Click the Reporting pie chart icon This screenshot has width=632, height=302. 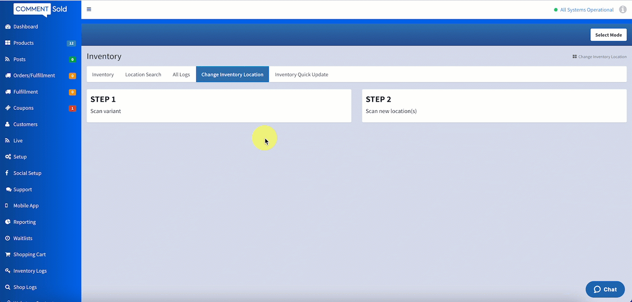click(8, 222)
